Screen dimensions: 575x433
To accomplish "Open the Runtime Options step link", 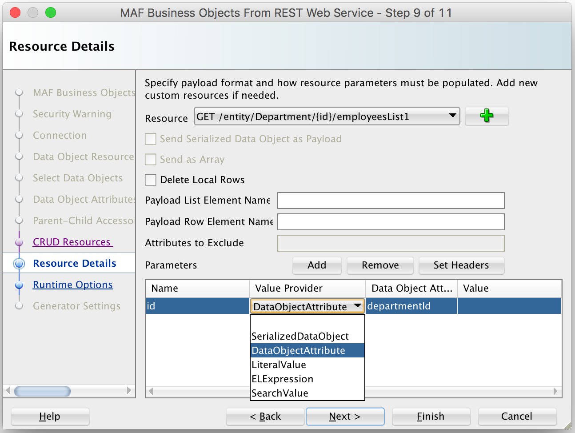I will tap(73, 285).
